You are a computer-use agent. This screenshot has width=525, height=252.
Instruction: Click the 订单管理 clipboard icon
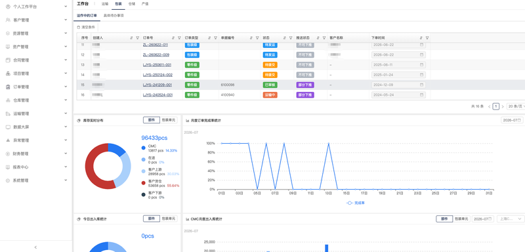coord(8,87)
